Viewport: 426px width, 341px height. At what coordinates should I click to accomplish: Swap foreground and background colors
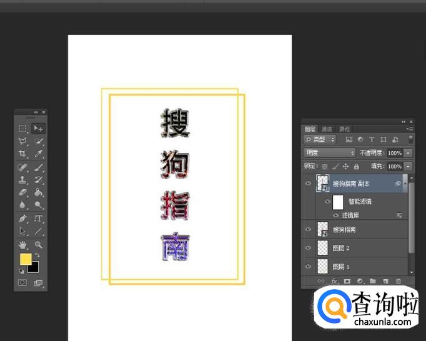tap(37, 255)
